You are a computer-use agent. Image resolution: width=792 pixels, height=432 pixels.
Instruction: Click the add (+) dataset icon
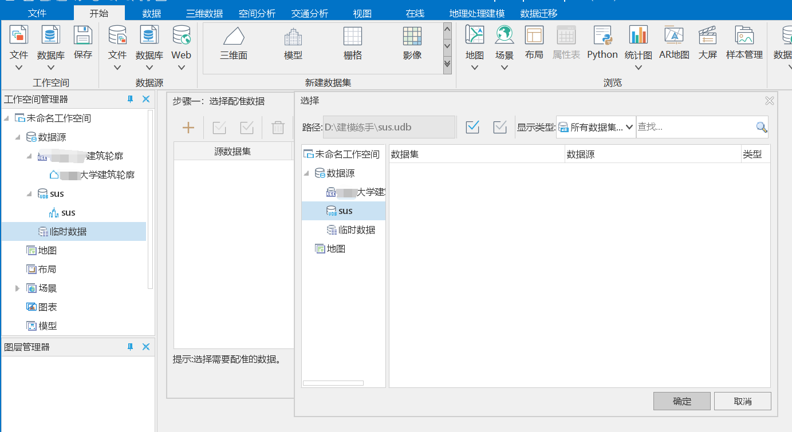tap(188, 128)
